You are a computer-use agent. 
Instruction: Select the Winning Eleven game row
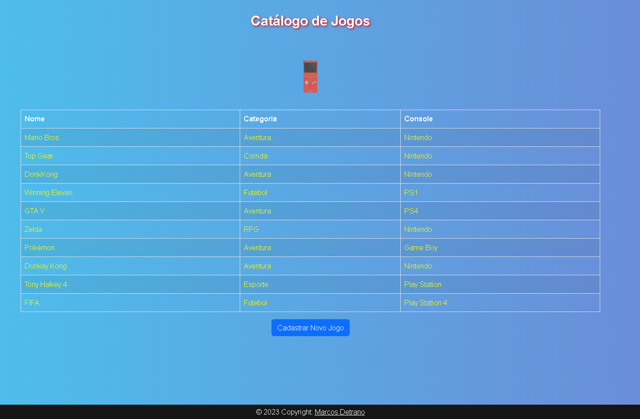tap(48, 192)
